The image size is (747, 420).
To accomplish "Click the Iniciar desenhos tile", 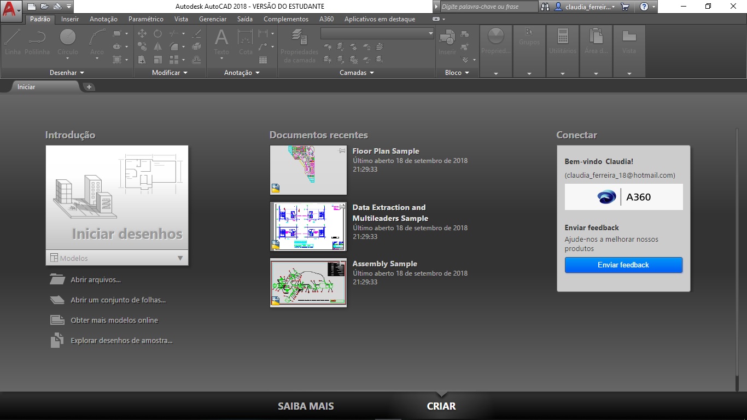I will [117, 198].
